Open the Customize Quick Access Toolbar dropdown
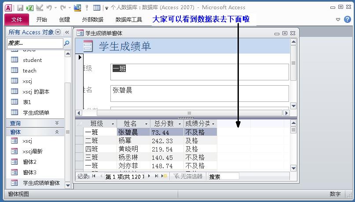 (106, 8)
